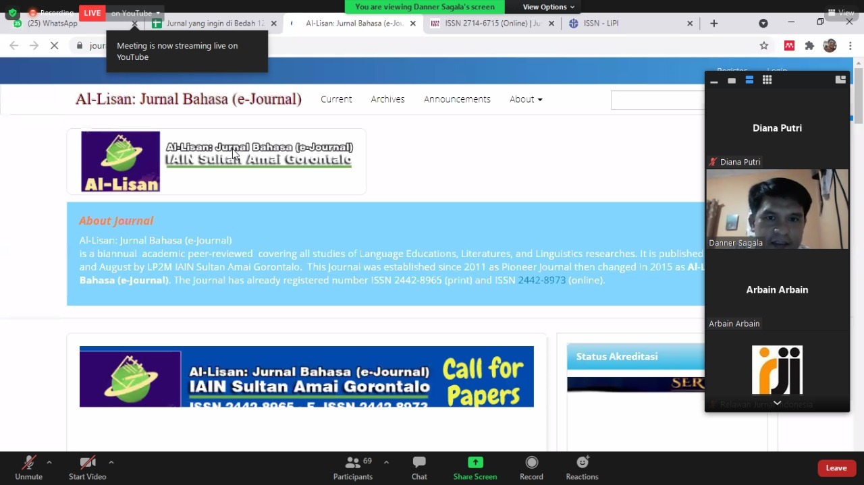This screenshot has width=864, height=485.
Task: Click the Al-Lisan journal title link
Action: tap(188, 99)
